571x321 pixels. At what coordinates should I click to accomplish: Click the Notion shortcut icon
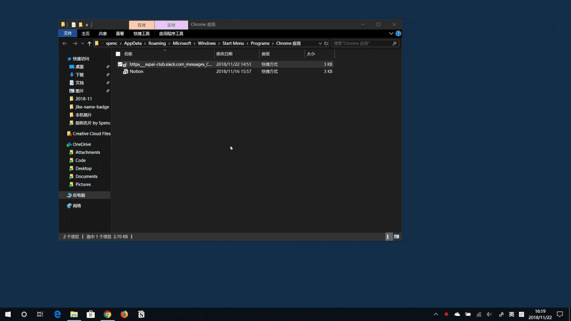(125, 72)
